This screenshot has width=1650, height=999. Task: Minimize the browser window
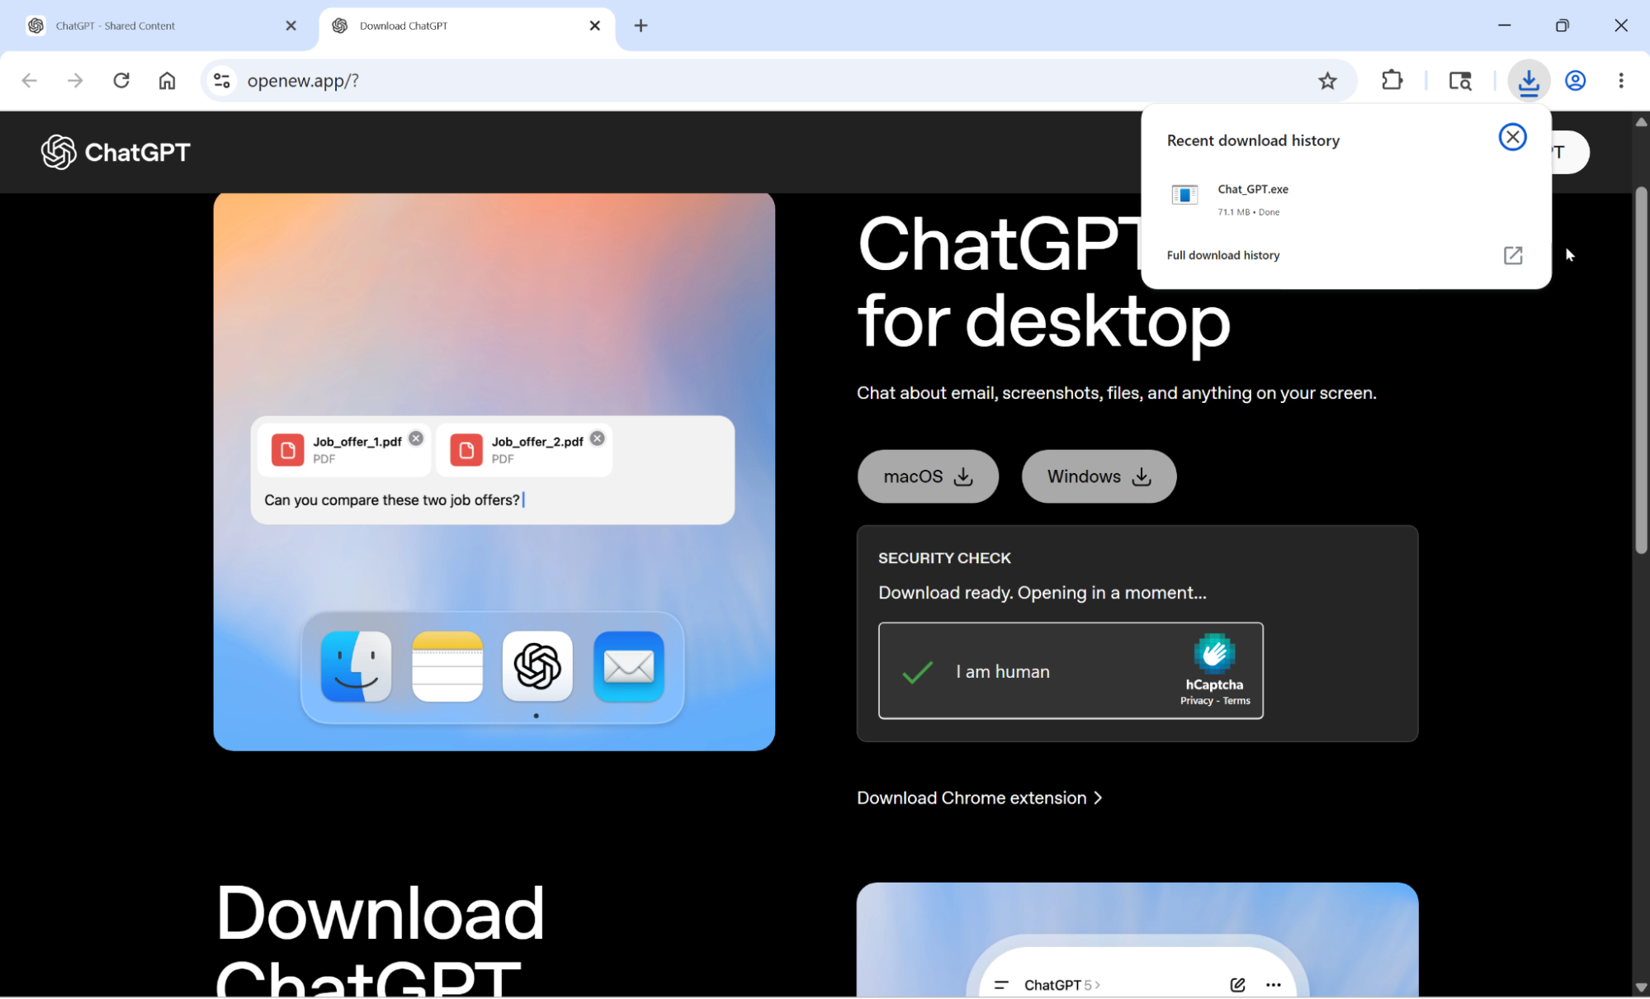point(1504,26)
